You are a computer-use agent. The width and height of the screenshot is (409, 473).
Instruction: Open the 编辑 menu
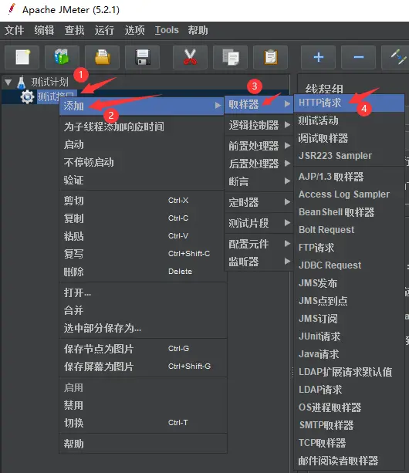[44, 30]
